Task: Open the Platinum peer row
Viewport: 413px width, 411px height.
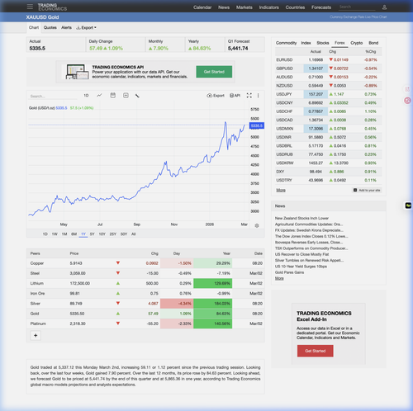Action: (145, 324)
